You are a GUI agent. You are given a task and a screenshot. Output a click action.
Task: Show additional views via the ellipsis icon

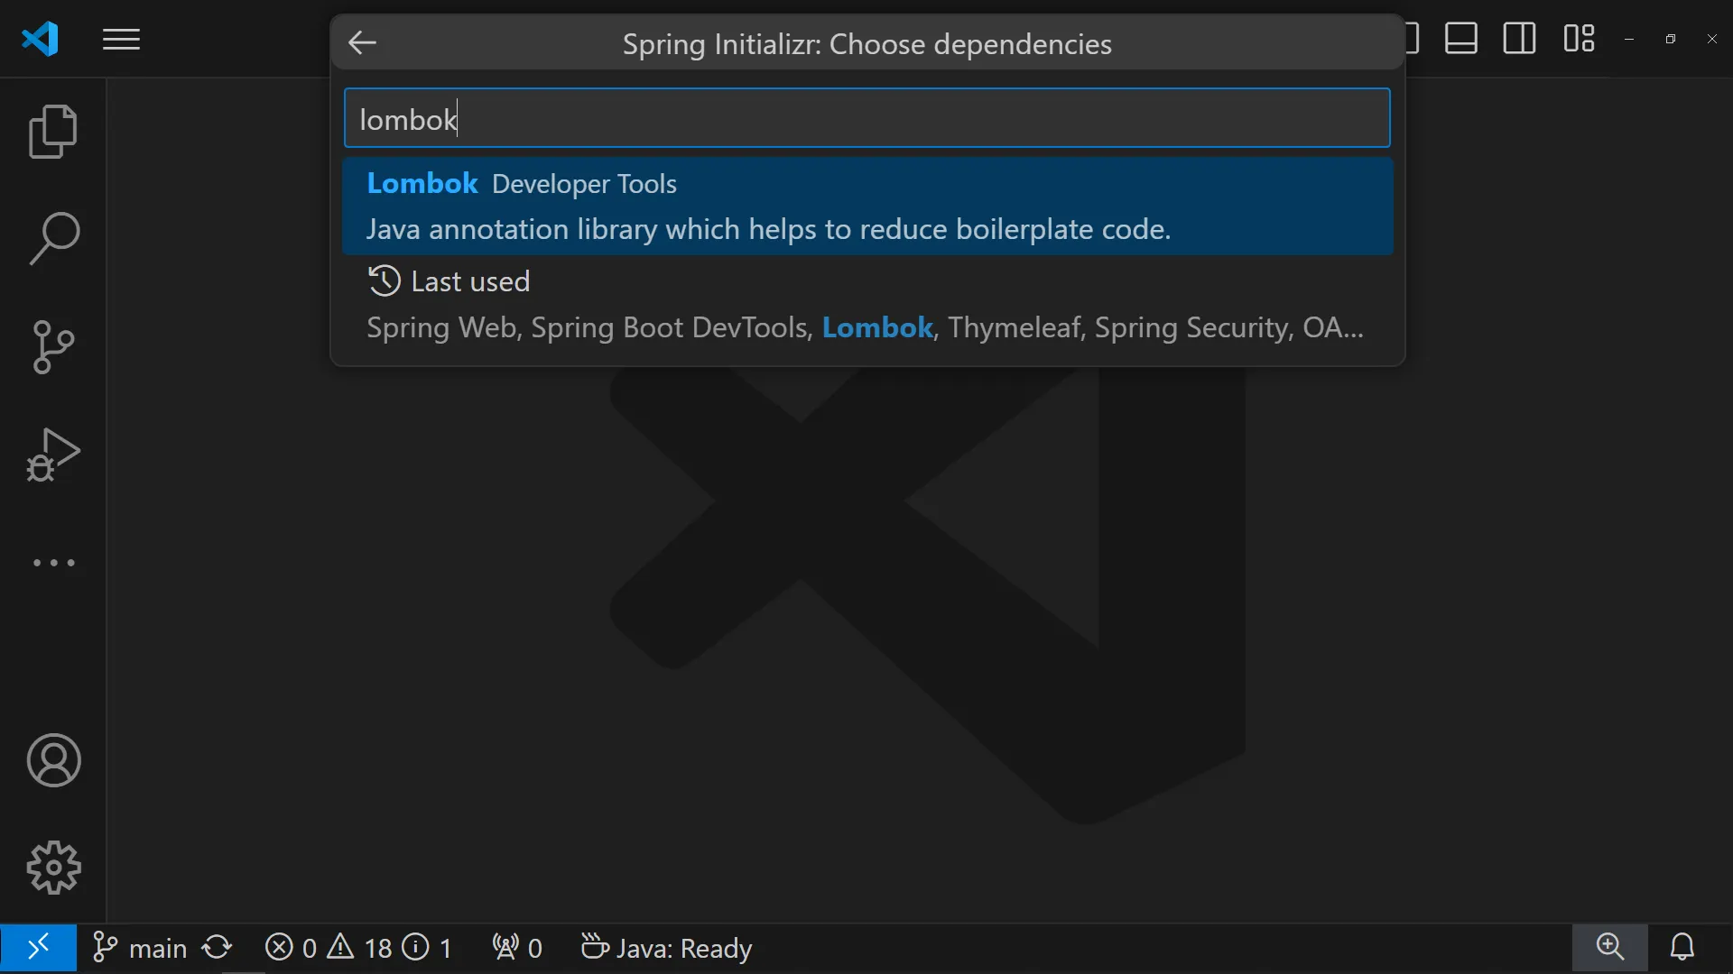tap(53, 563)
